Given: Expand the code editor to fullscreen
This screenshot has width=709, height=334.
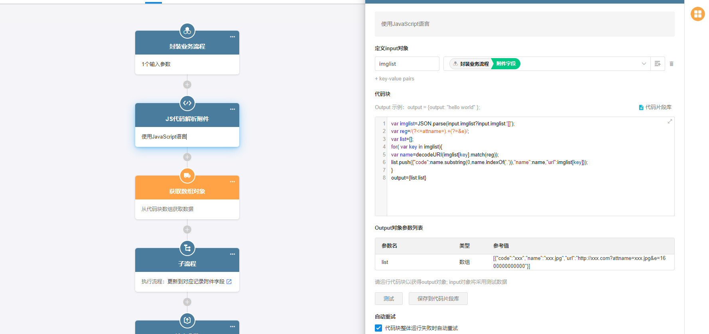Looking at the screenshot, I should [670, 121].
